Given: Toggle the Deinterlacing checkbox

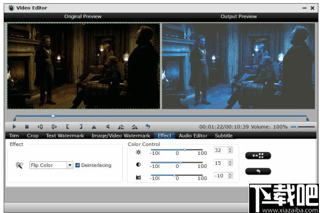Looking at the screenshot, I should click(x=78, y=165).
